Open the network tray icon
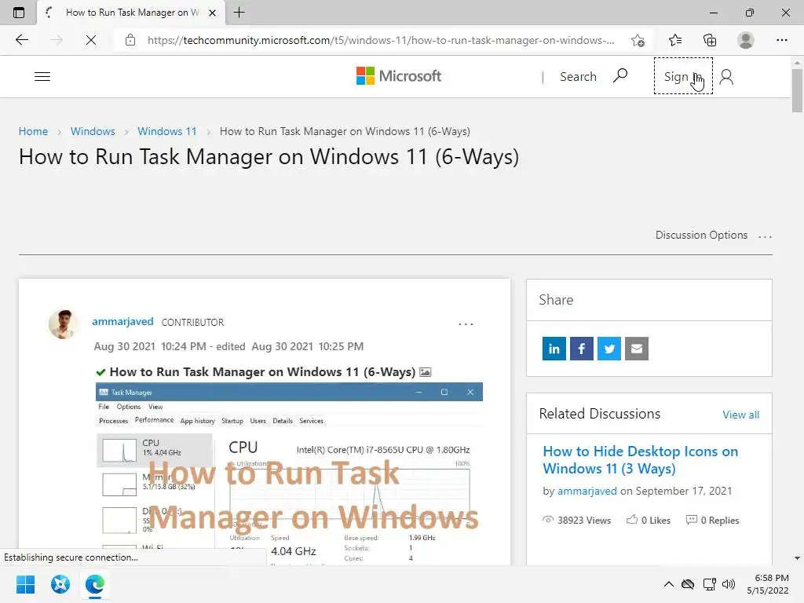This screenshot has height=603, width=804. pyautogui.click(x=710, y=584)
